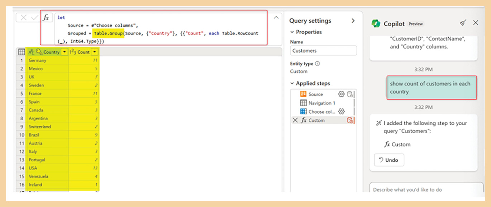Collapse the Properties section
The width and height of the screenshot is (491, 207).
click(x=292, y=32)
